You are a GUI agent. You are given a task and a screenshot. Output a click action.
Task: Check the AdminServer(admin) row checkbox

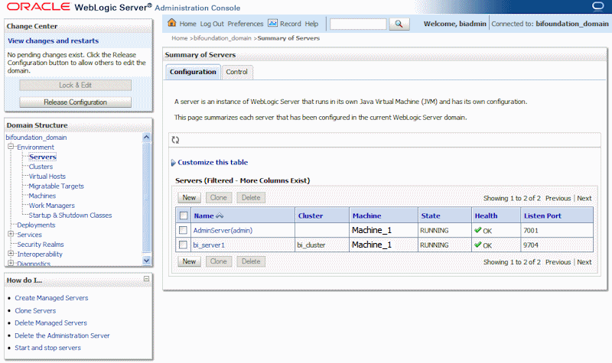pyautogui.click(x=183, y=230)
